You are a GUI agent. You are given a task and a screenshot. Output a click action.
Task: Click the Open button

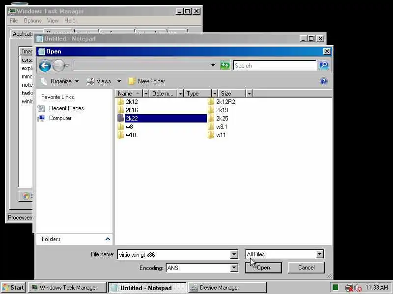pyautogui.click(x=263, y=268)
